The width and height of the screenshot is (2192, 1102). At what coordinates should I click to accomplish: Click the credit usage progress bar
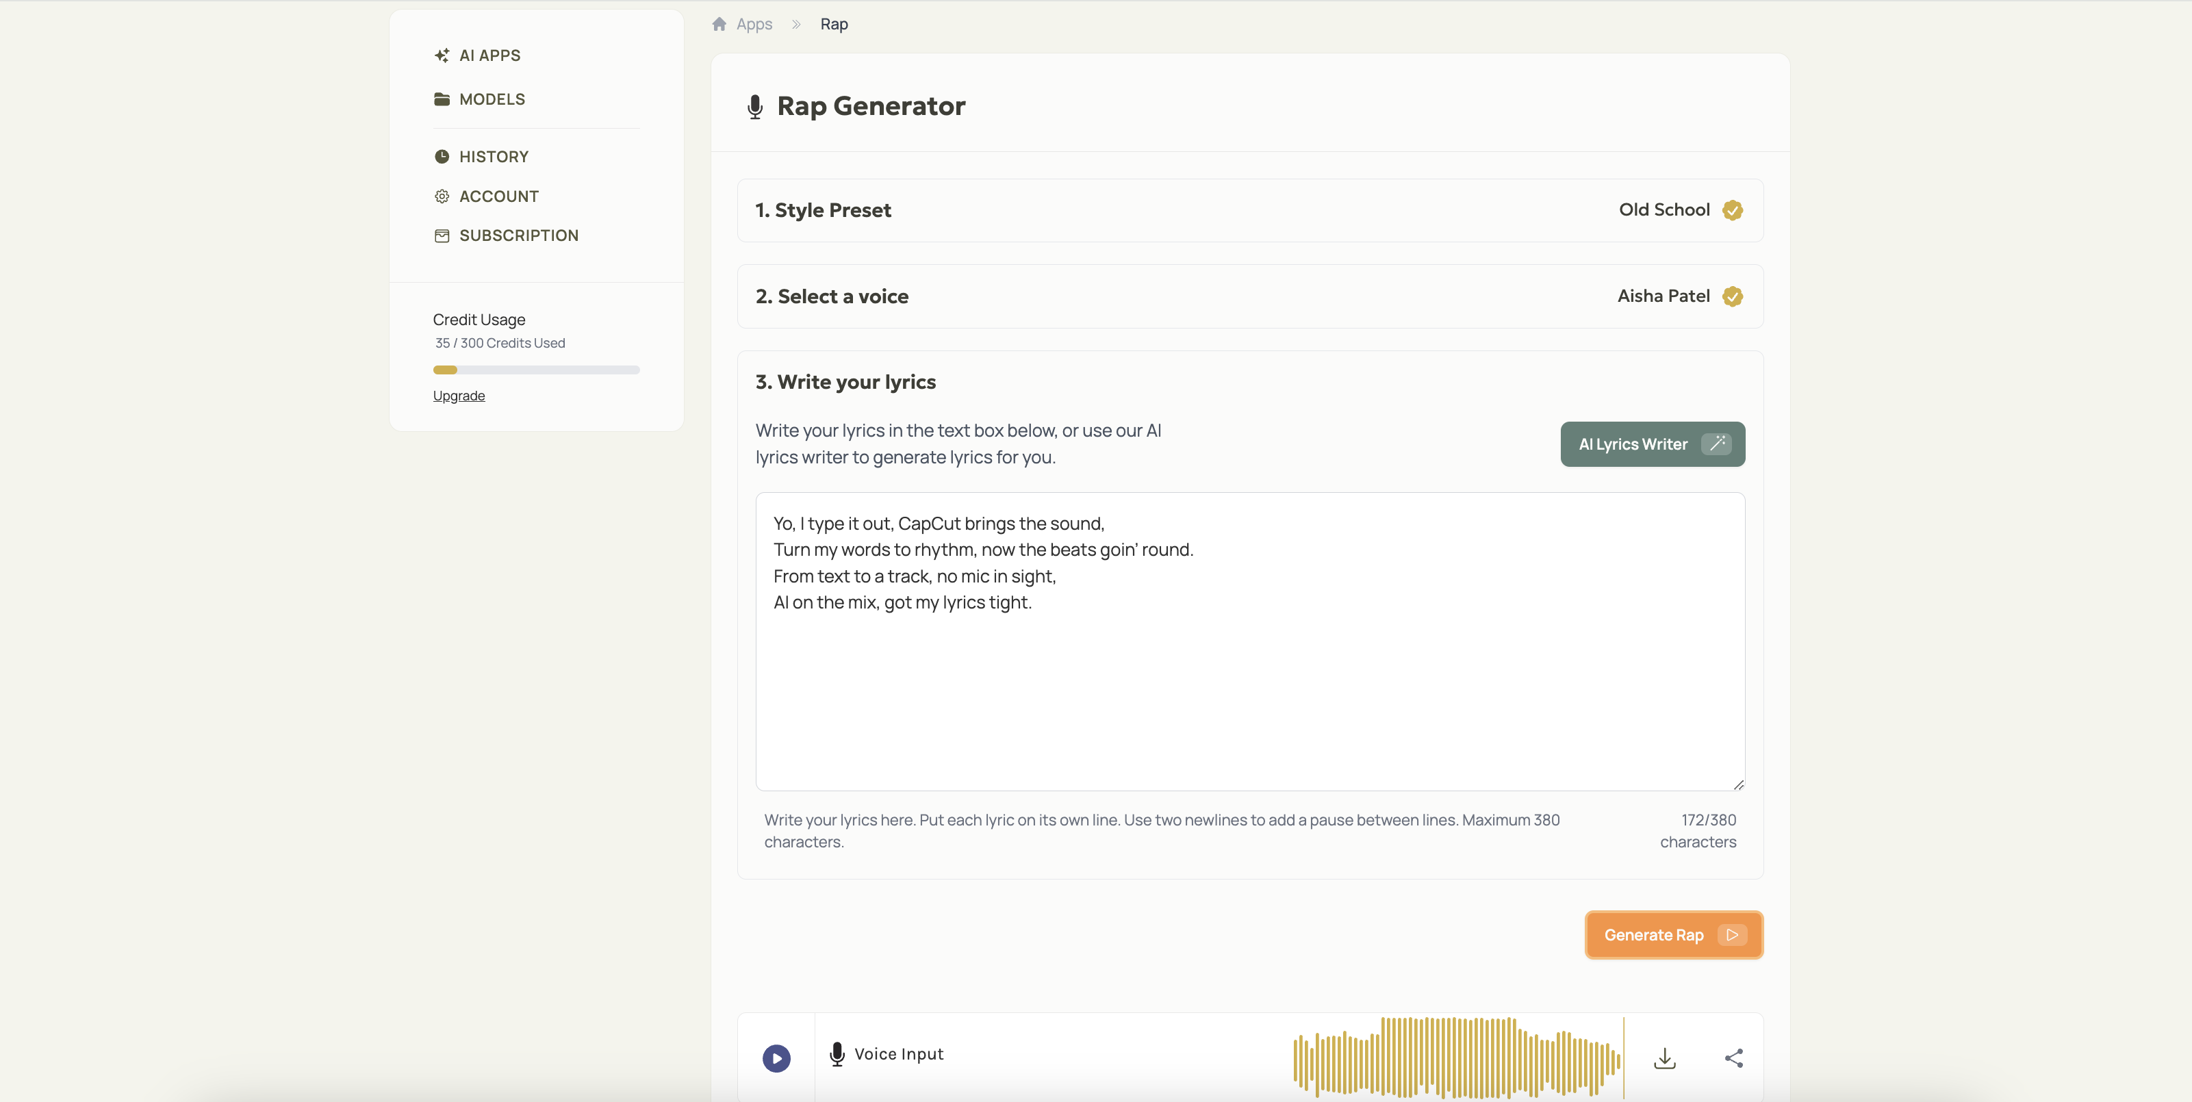pos(535,370)
